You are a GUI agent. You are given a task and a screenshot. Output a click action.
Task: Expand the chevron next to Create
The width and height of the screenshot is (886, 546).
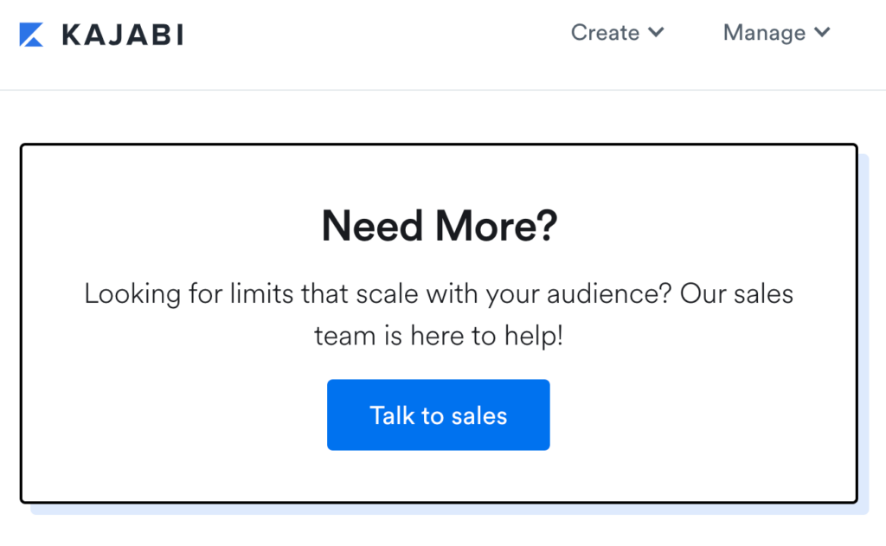pos(656,32)
